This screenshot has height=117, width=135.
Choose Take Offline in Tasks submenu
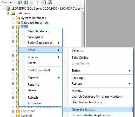tap(98, 58)
